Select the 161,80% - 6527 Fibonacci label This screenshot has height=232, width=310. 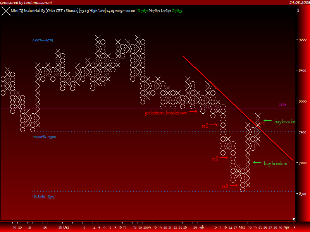43,197
